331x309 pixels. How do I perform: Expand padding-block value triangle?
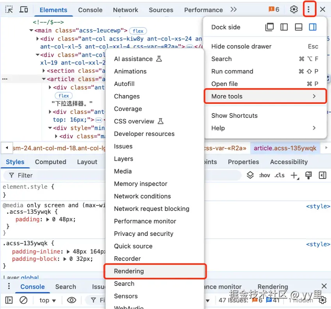point(65,259)
